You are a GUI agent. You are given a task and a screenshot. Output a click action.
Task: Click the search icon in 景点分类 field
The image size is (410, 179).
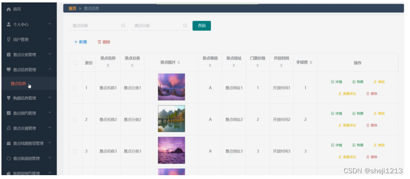pyautogui.click(x=185, y=26)
